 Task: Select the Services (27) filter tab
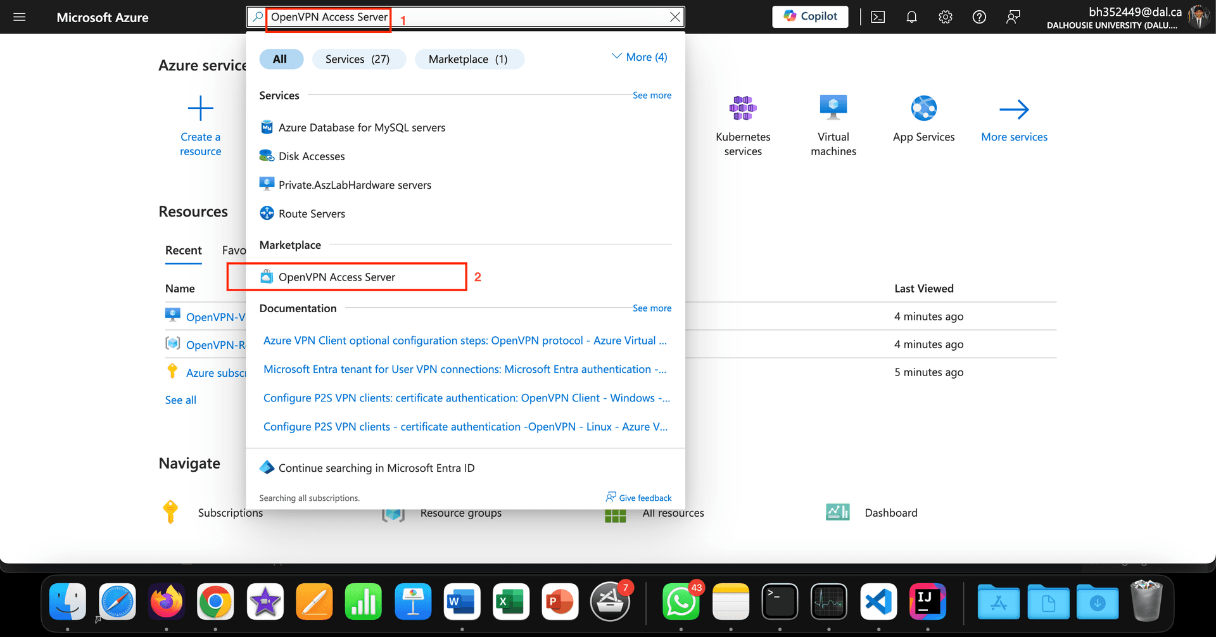click(x=358, y=59)
